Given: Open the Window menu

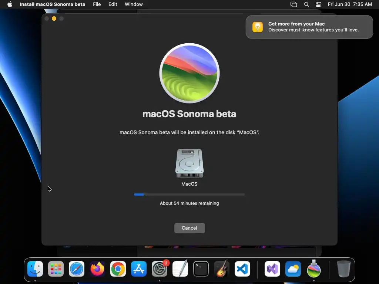Looking at the screenshot, I should pos(134,4).
